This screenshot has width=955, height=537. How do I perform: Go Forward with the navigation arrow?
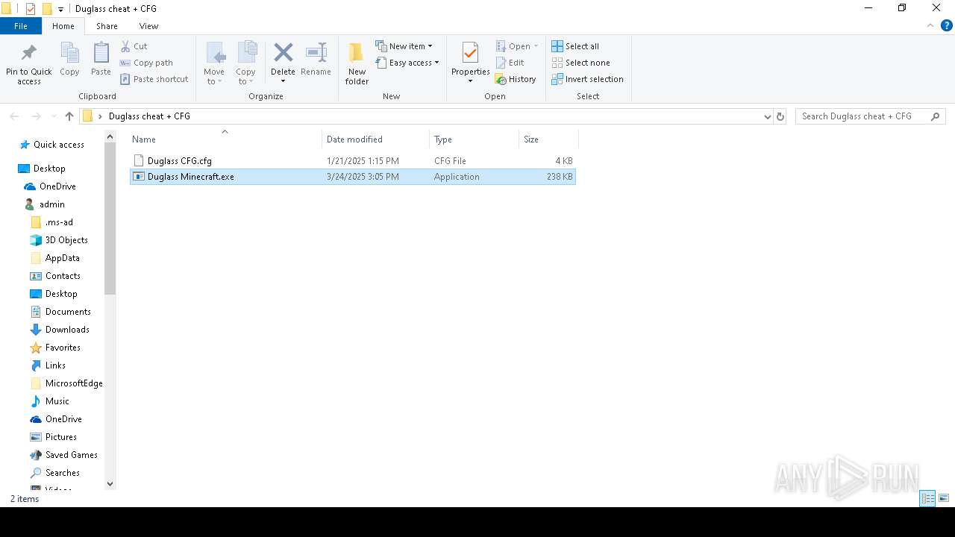(36, 116)
